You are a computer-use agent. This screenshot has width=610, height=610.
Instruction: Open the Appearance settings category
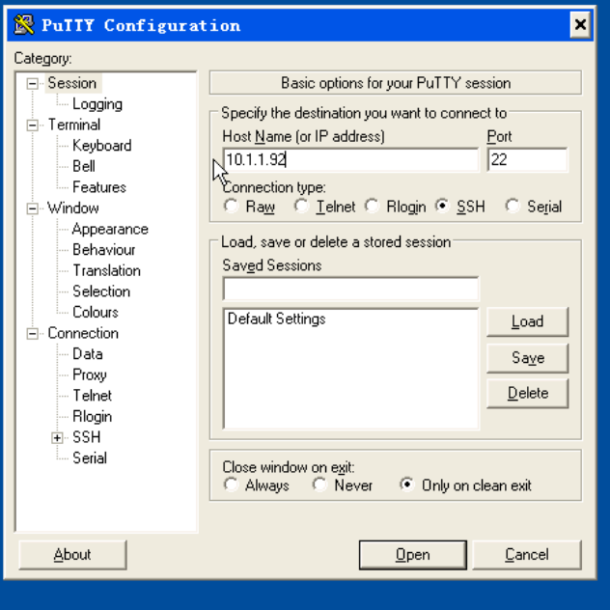pos(110,229)
